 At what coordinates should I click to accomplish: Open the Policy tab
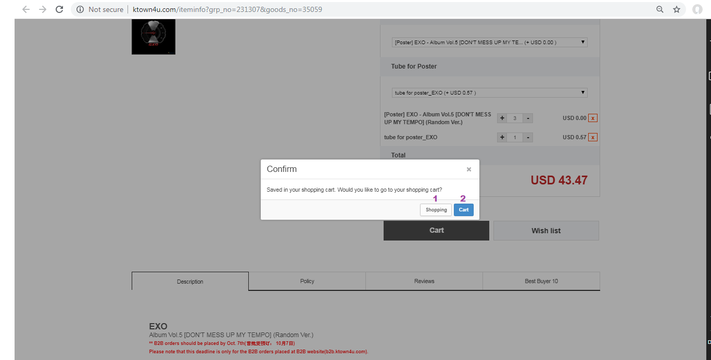pyautogui.click(x=307, y=281)
